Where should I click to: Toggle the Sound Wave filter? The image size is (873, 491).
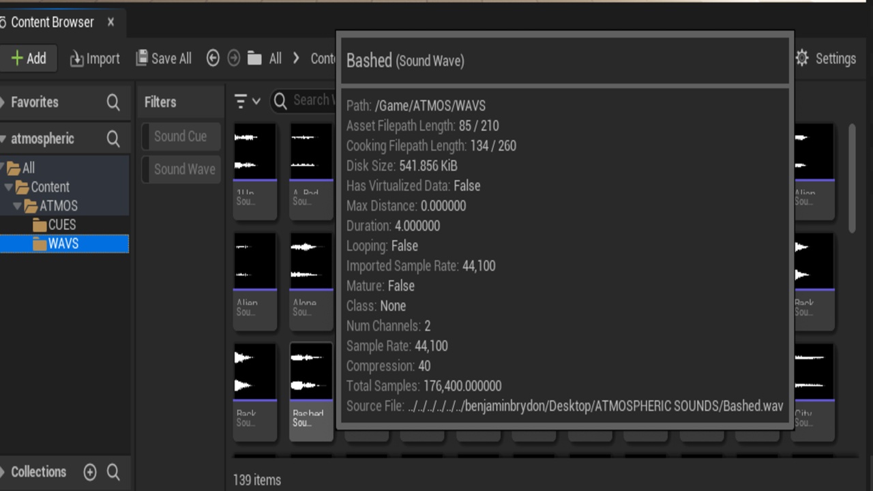pos(181,169)
